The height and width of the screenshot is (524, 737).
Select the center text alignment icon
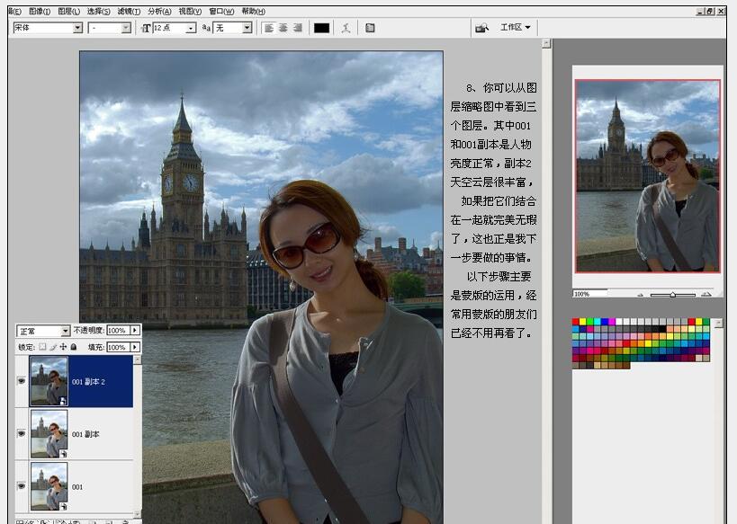pyautogui.click(x=283, y=28)
